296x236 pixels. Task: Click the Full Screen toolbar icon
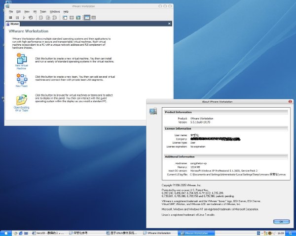tap(78, 18)
